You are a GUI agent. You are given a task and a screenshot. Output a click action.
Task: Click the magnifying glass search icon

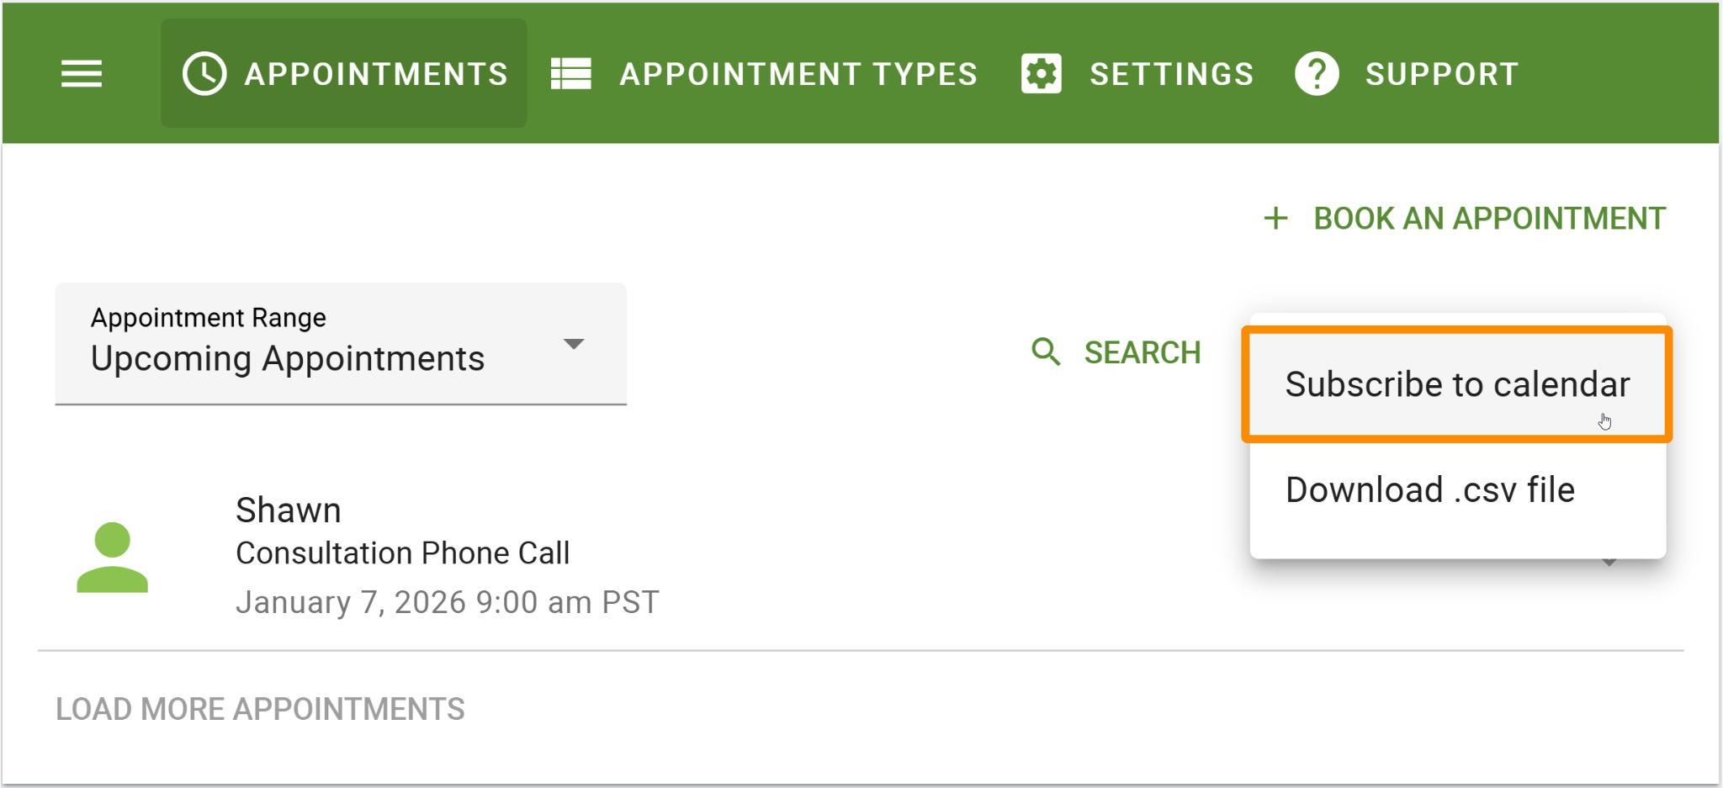(1046, 352)
